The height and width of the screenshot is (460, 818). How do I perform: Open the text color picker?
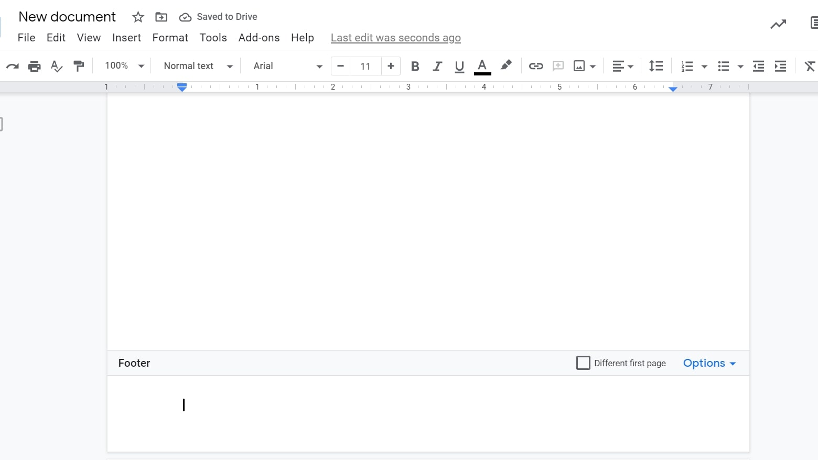click(x=482, y=67)
